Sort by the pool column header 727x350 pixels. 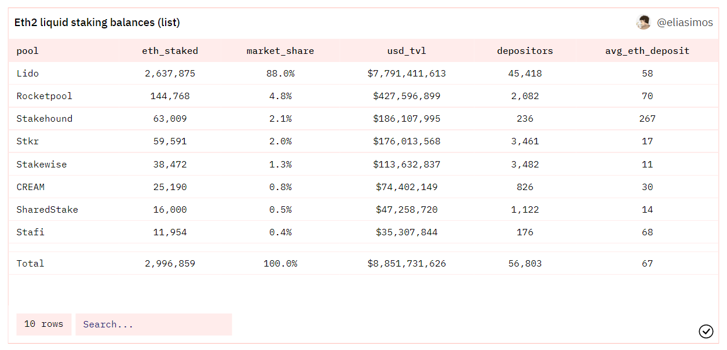pos(28,51)
